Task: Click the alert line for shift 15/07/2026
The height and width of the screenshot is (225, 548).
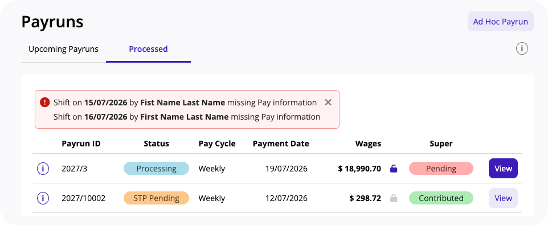Action: pyautogui.click(x=185, y=103)
